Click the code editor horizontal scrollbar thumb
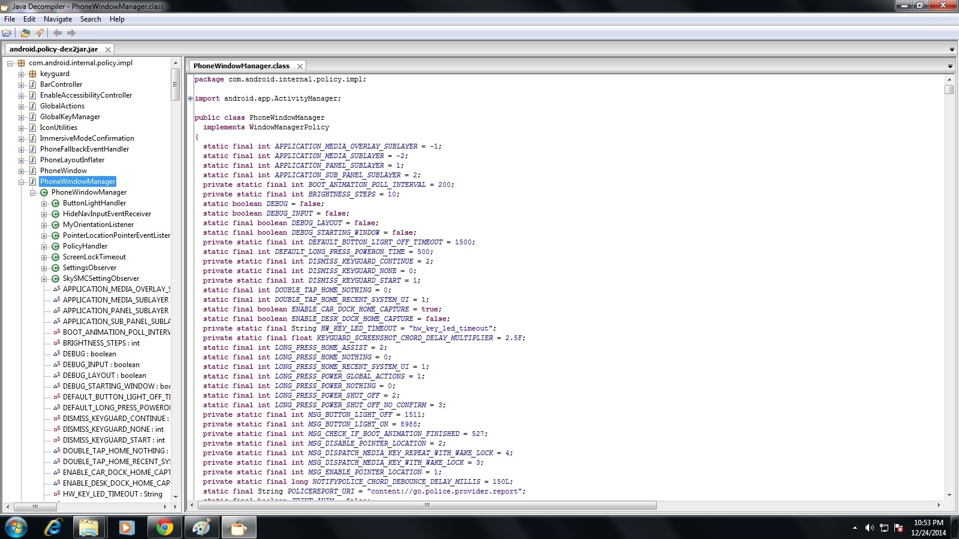The height and width of the screenshot is (539, 959). (427, 505)
